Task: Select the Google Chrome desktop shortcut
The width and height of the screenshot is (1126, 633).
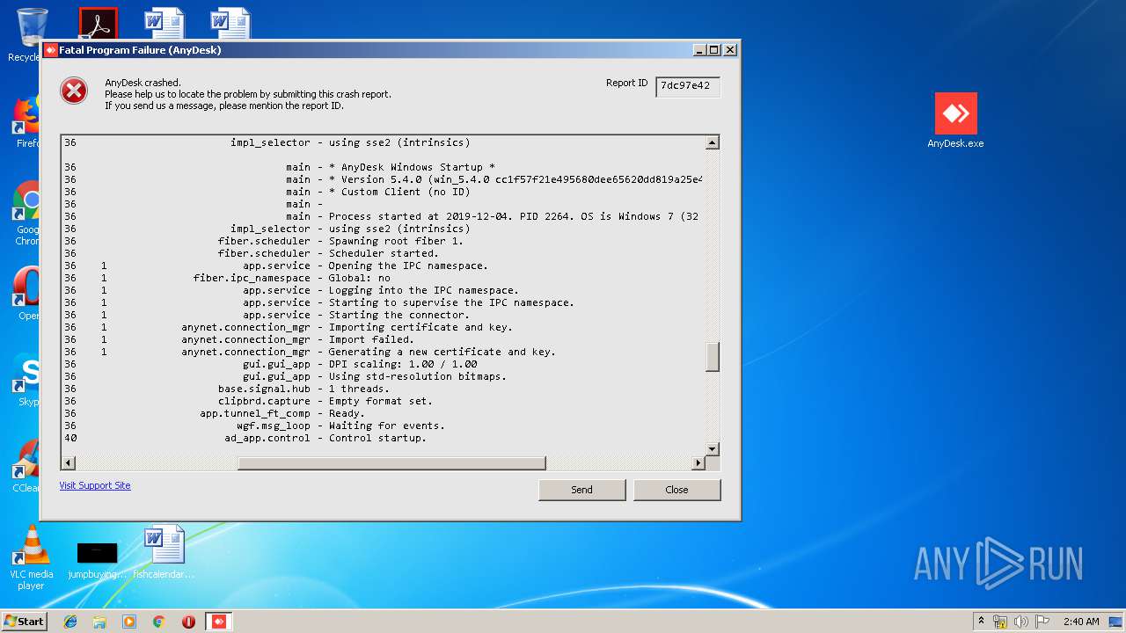Action: point(26,214)
